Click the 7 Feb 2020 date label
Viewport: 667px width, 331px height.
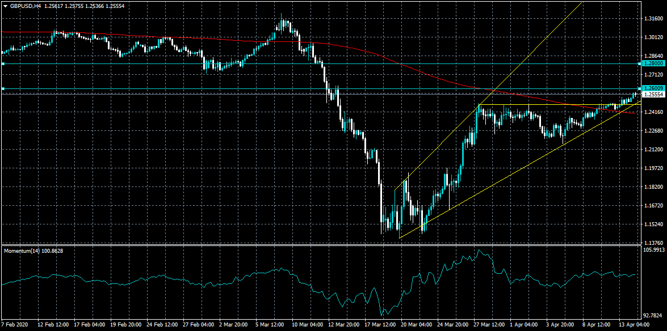(x=15, y=325)
